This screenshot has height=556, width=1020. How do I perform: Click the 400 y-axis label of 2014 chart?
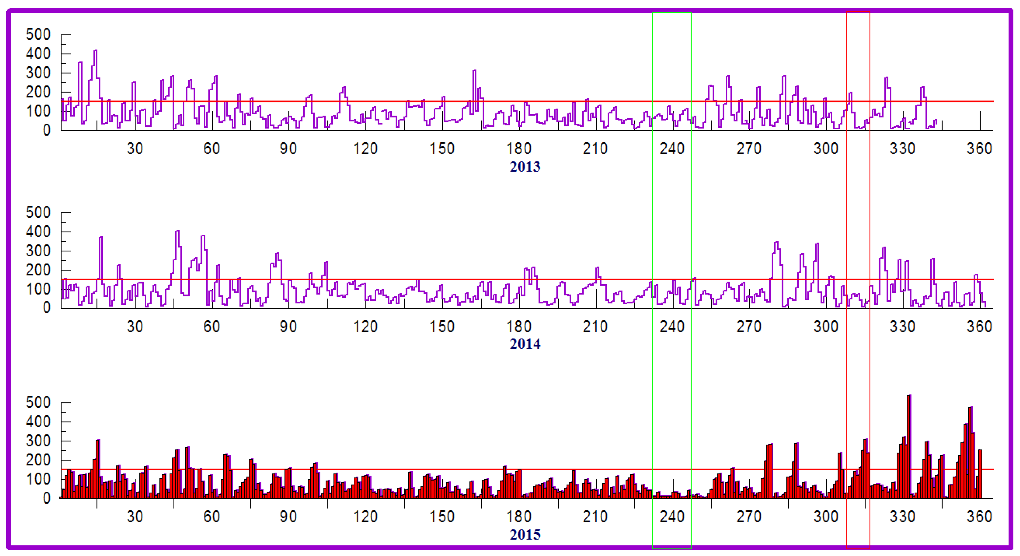coord(38,231)
